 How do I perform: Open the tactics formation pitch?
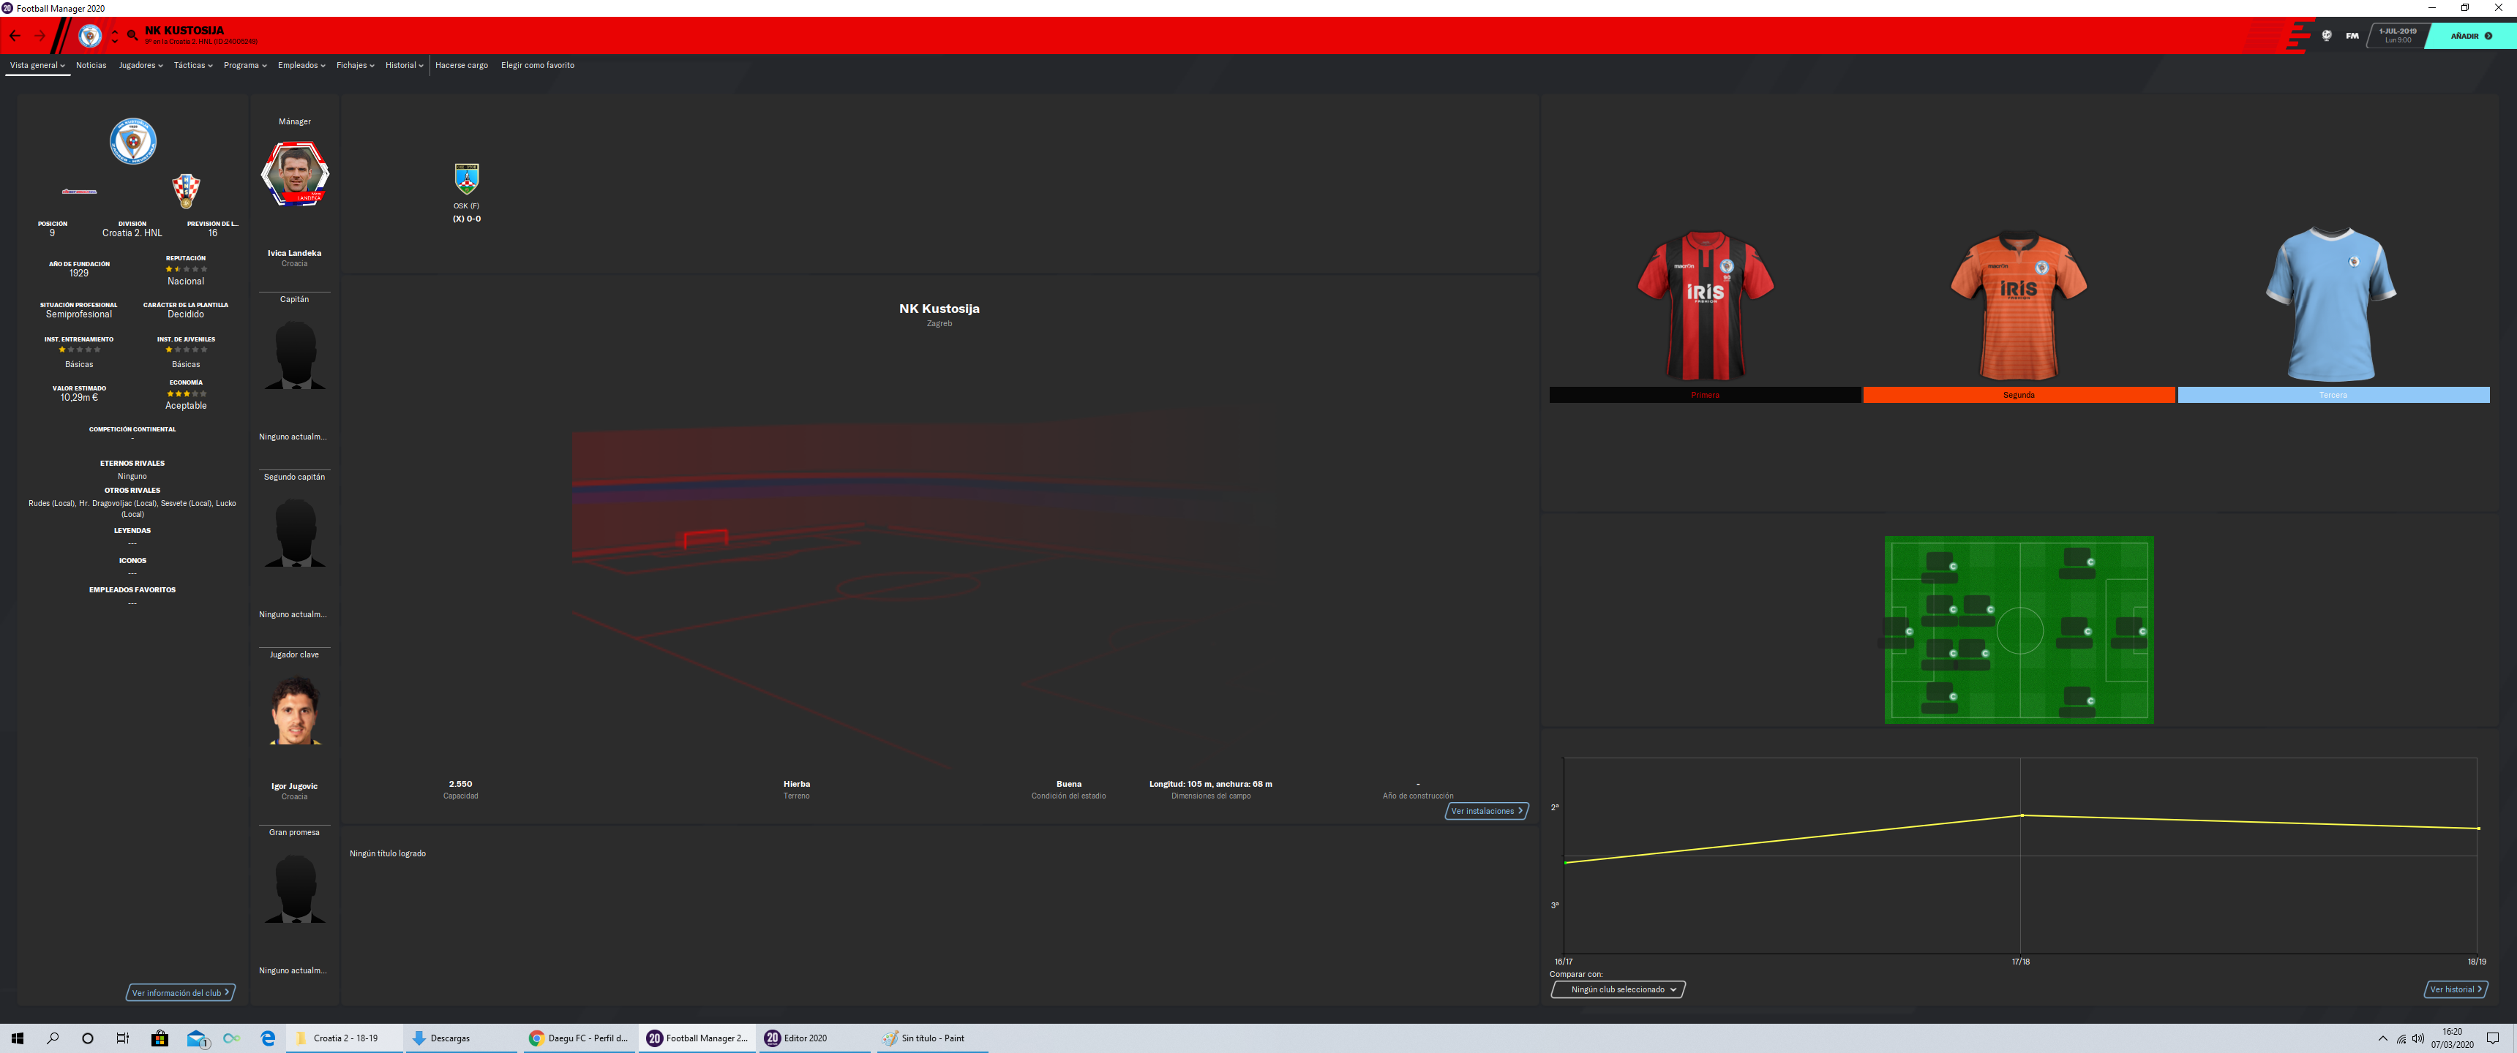click(x=2019, y=630)
